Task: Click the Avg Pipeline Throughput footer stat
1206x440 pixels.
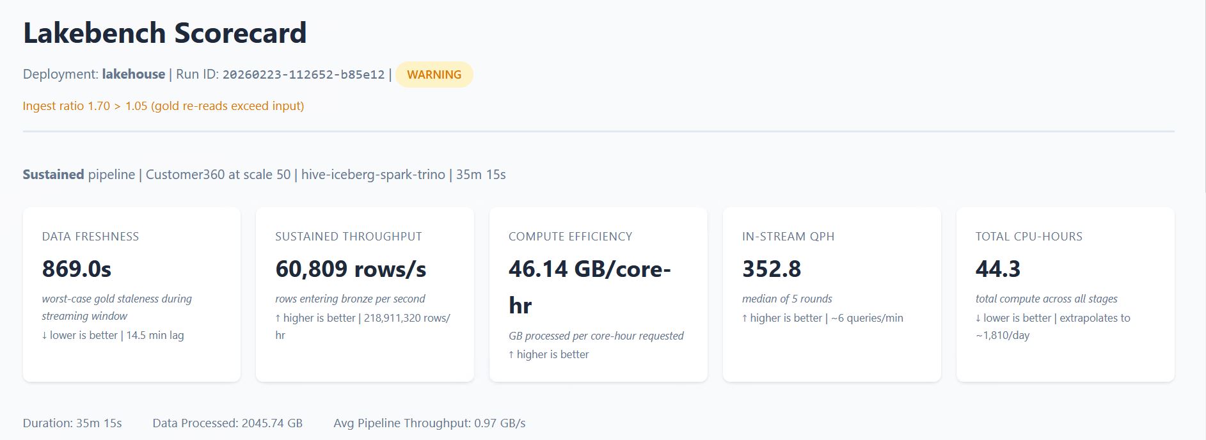Action: click(429, 423)
